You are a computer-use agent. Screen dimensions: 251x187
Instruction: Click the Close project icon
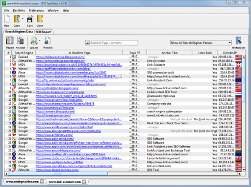click(39, 19)
